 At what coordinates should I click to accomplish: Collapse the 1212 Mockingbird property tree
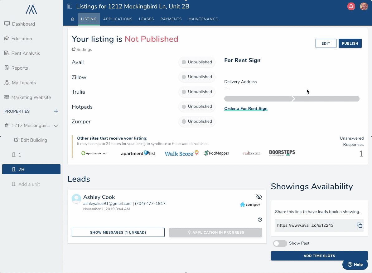[x=56, y=126]
